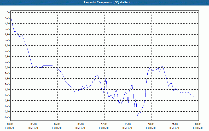Select the 0,25 y-axis label
The width and height of the screenshot is (209, 131).
tap(8, 106)
